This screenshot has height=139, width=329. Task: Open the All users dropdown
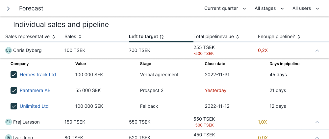(306, 9)
